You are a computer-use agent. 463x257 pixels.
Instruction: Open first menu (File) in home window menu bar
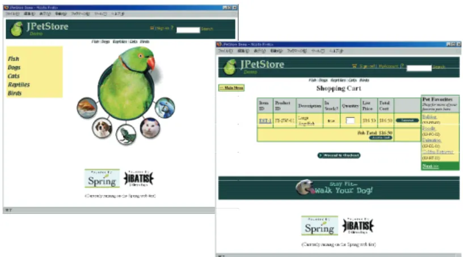point(12,14)
